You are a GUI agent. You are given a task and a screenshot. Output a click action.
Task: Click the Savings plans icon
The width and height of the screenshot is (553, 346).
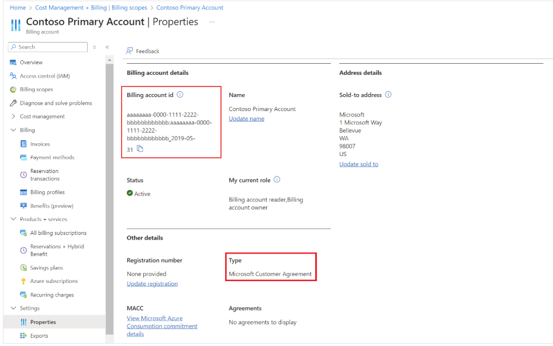[23, 268]
